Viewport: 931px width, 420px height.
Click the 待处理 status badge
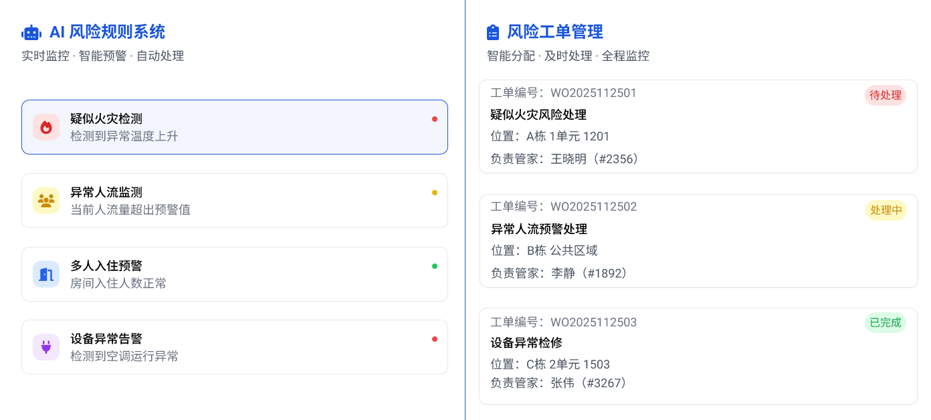pos(885,95)
